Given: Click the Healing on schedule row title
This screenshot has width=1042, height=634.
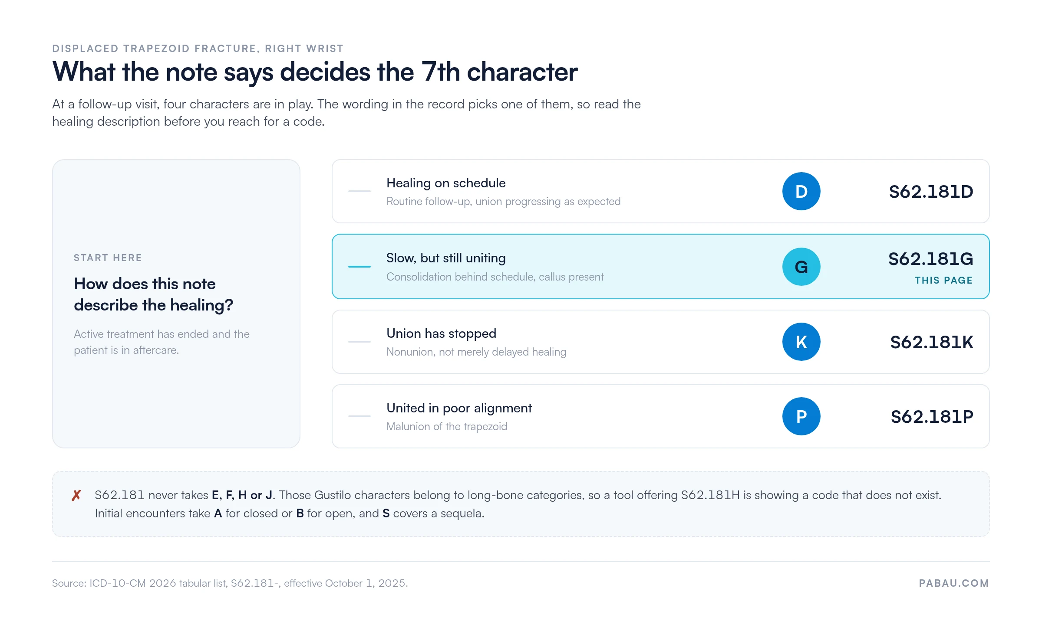Looking at the screenshot, I should point(446,183).
